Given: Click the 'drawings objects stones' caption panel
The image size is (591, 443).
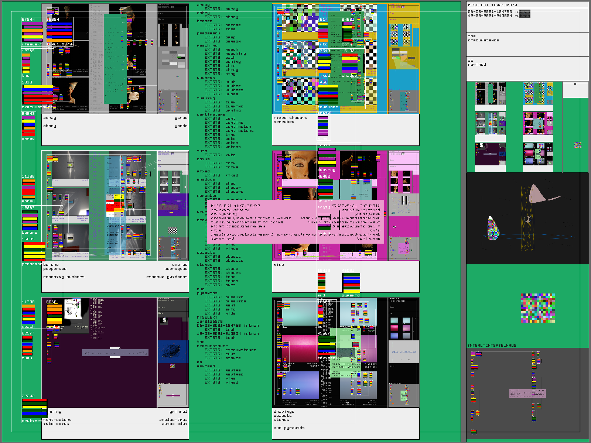Looking at the screenshot, I should [x=345, y=423].
